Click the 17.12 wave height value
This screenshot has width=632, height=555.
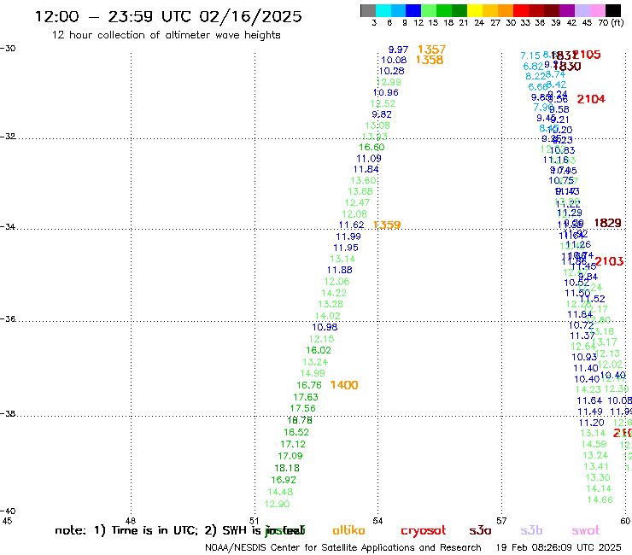tap(293, 444)
